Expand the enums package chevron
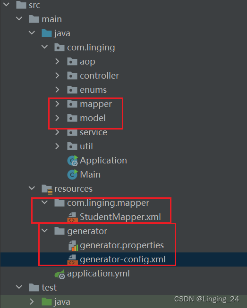Viewport: 247px width, 308px height. coord(57,90)
